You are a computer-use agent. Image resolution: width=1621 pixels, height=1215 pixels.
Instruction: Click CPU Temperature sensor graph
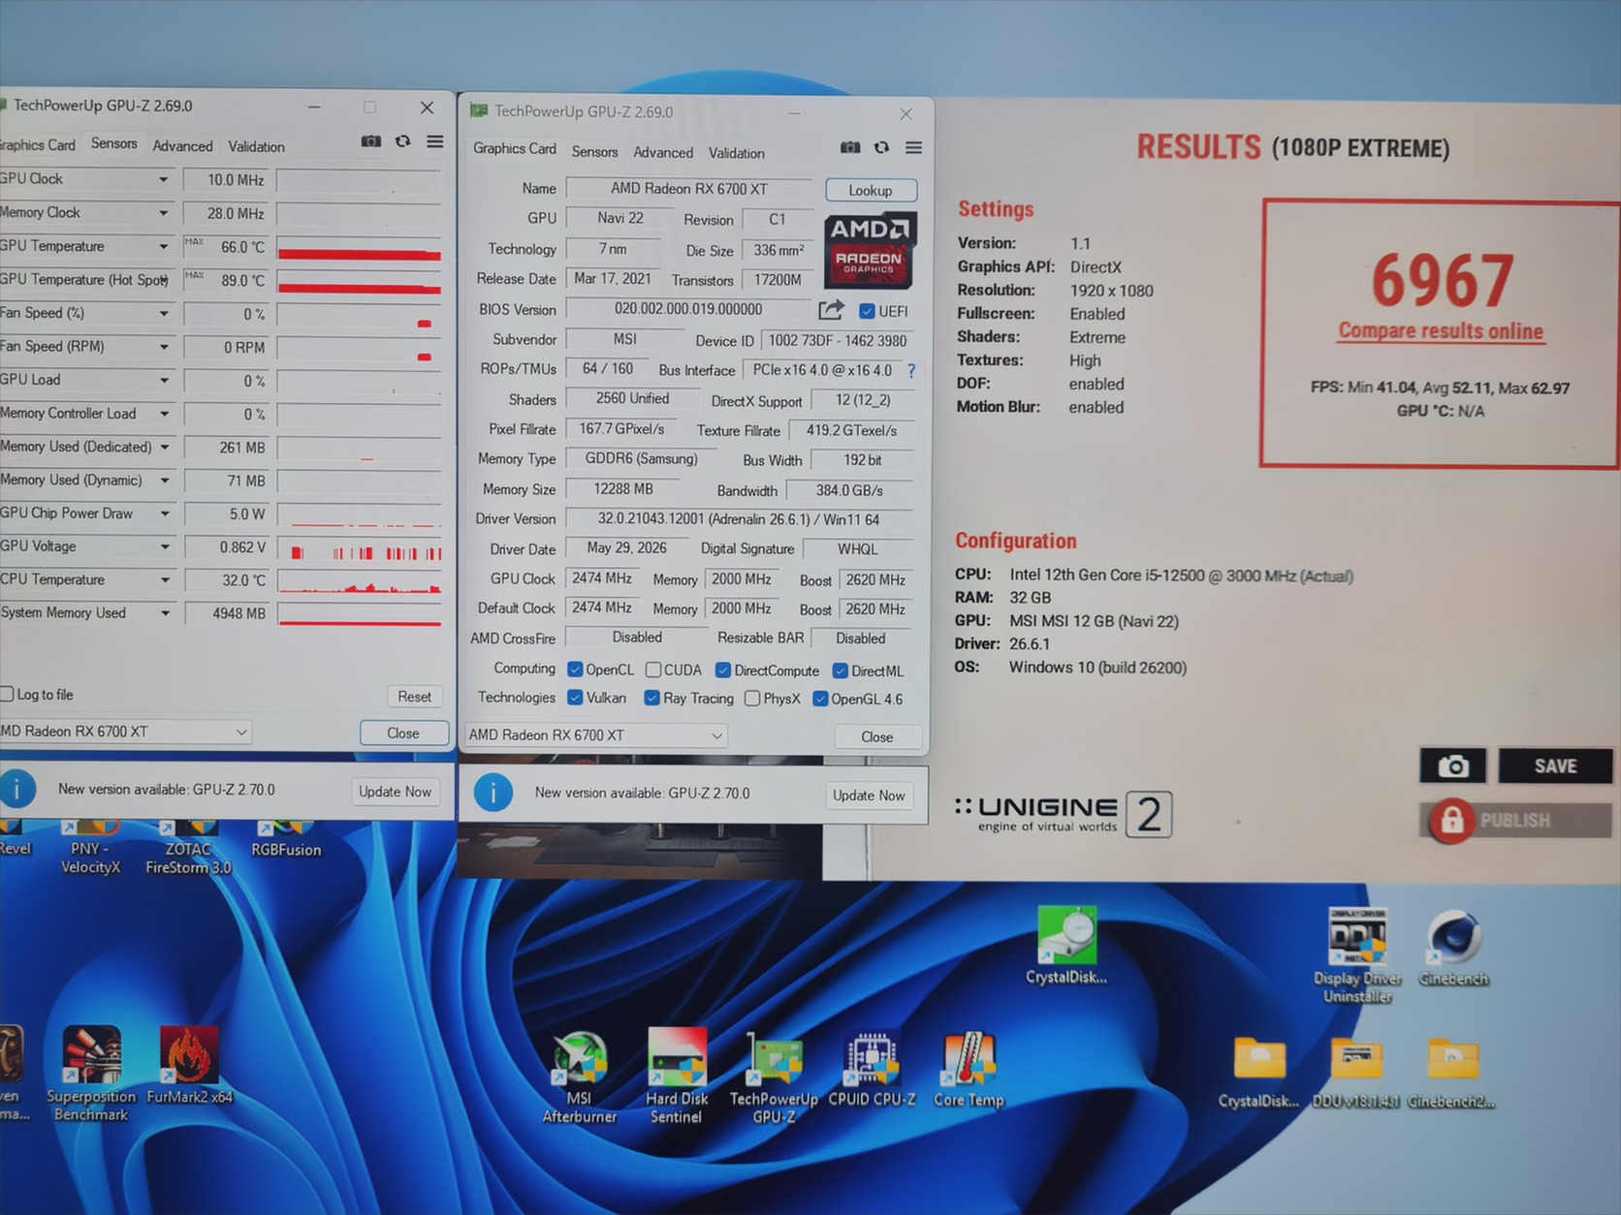pyautogui.click(x=360, y=580)
